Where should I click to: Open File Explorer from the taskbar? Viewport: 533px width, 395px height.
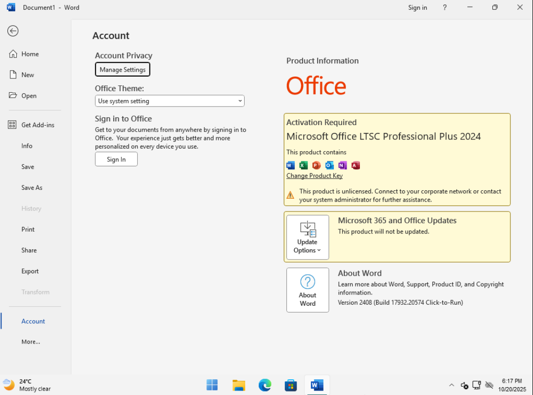tap(239, 385)
